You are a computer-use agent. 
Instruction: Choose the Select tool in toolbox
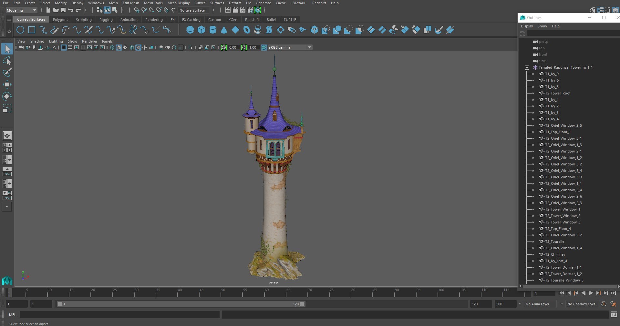click(x=7, y=49)
